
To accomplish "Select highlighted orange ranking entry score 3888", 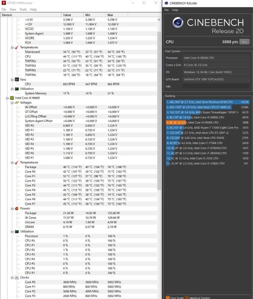I will [207, 122].
